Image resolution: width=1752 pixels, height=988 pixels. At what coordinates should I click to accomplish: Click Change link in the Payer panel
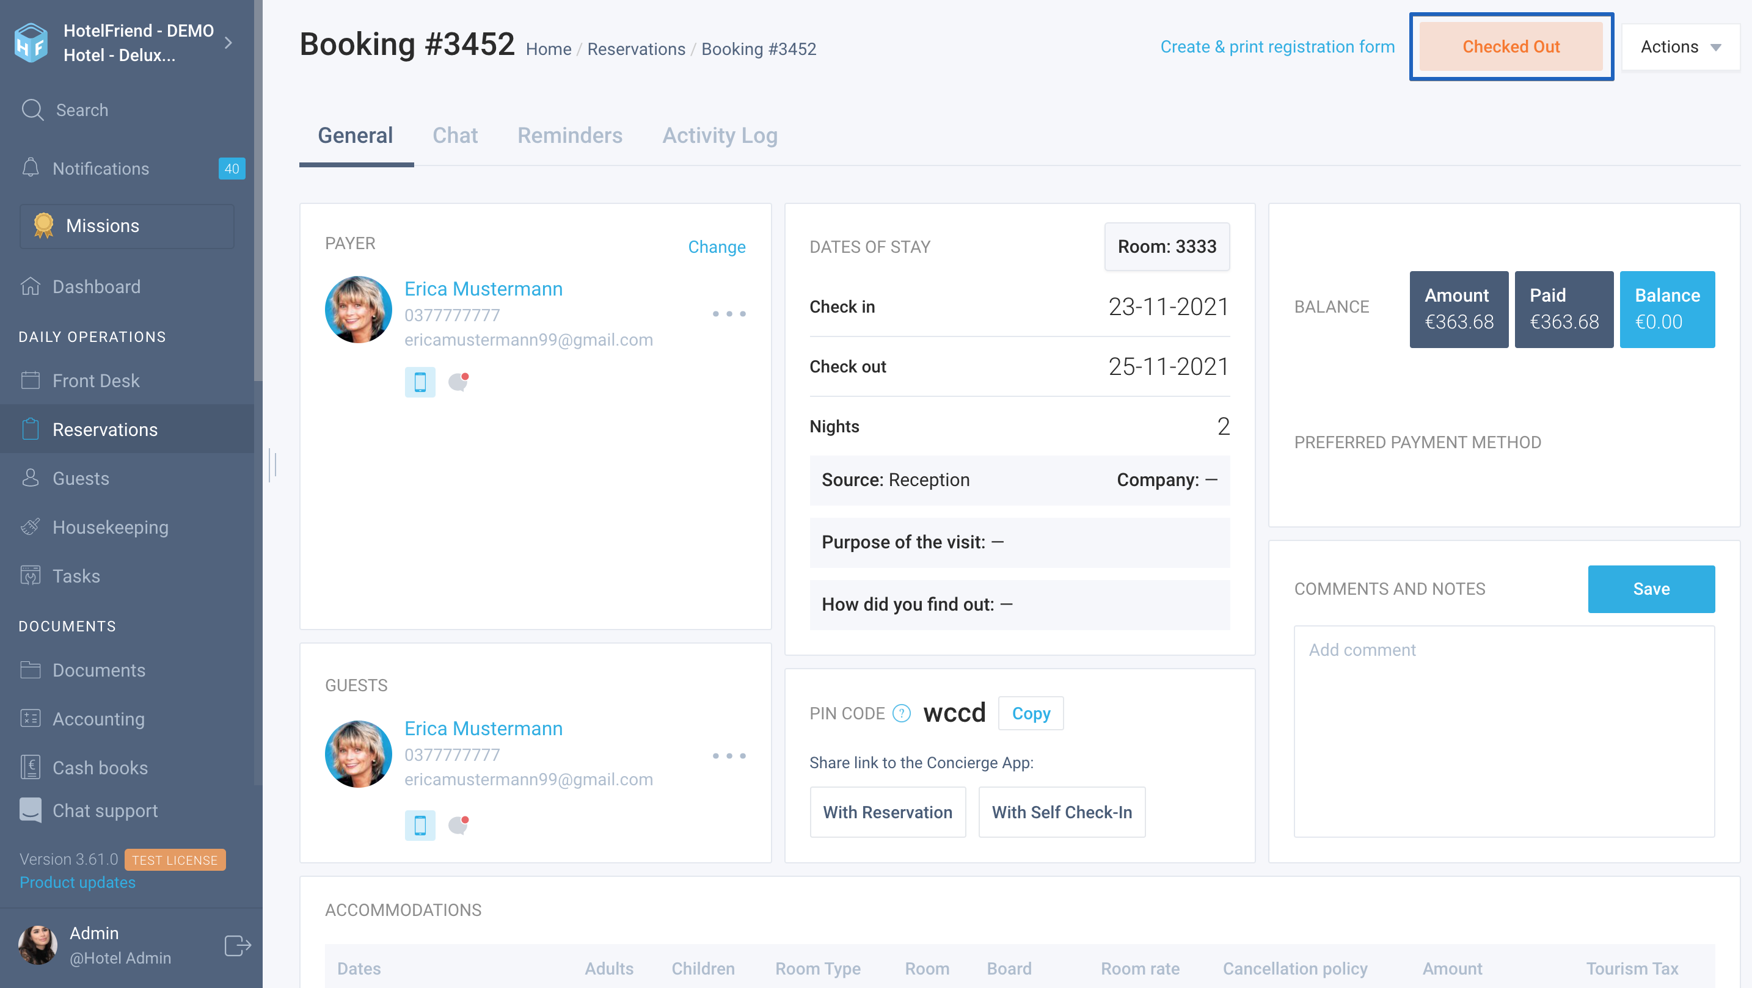click(x=717, y=247)
